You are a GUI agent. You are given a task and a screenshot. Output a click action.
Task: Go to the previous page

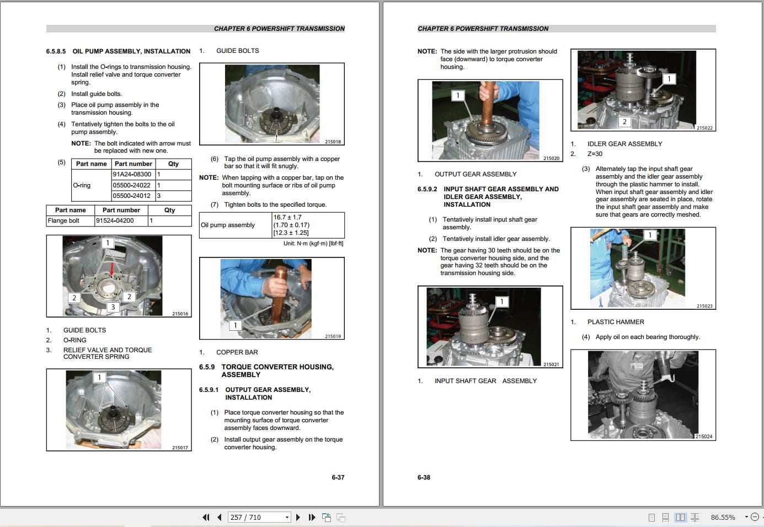[x=220, y=517]
